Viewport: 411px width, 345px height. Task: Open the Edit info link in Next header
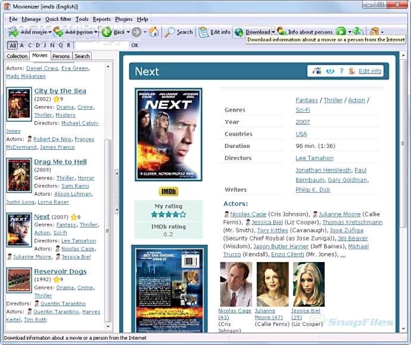pos(370,71)
